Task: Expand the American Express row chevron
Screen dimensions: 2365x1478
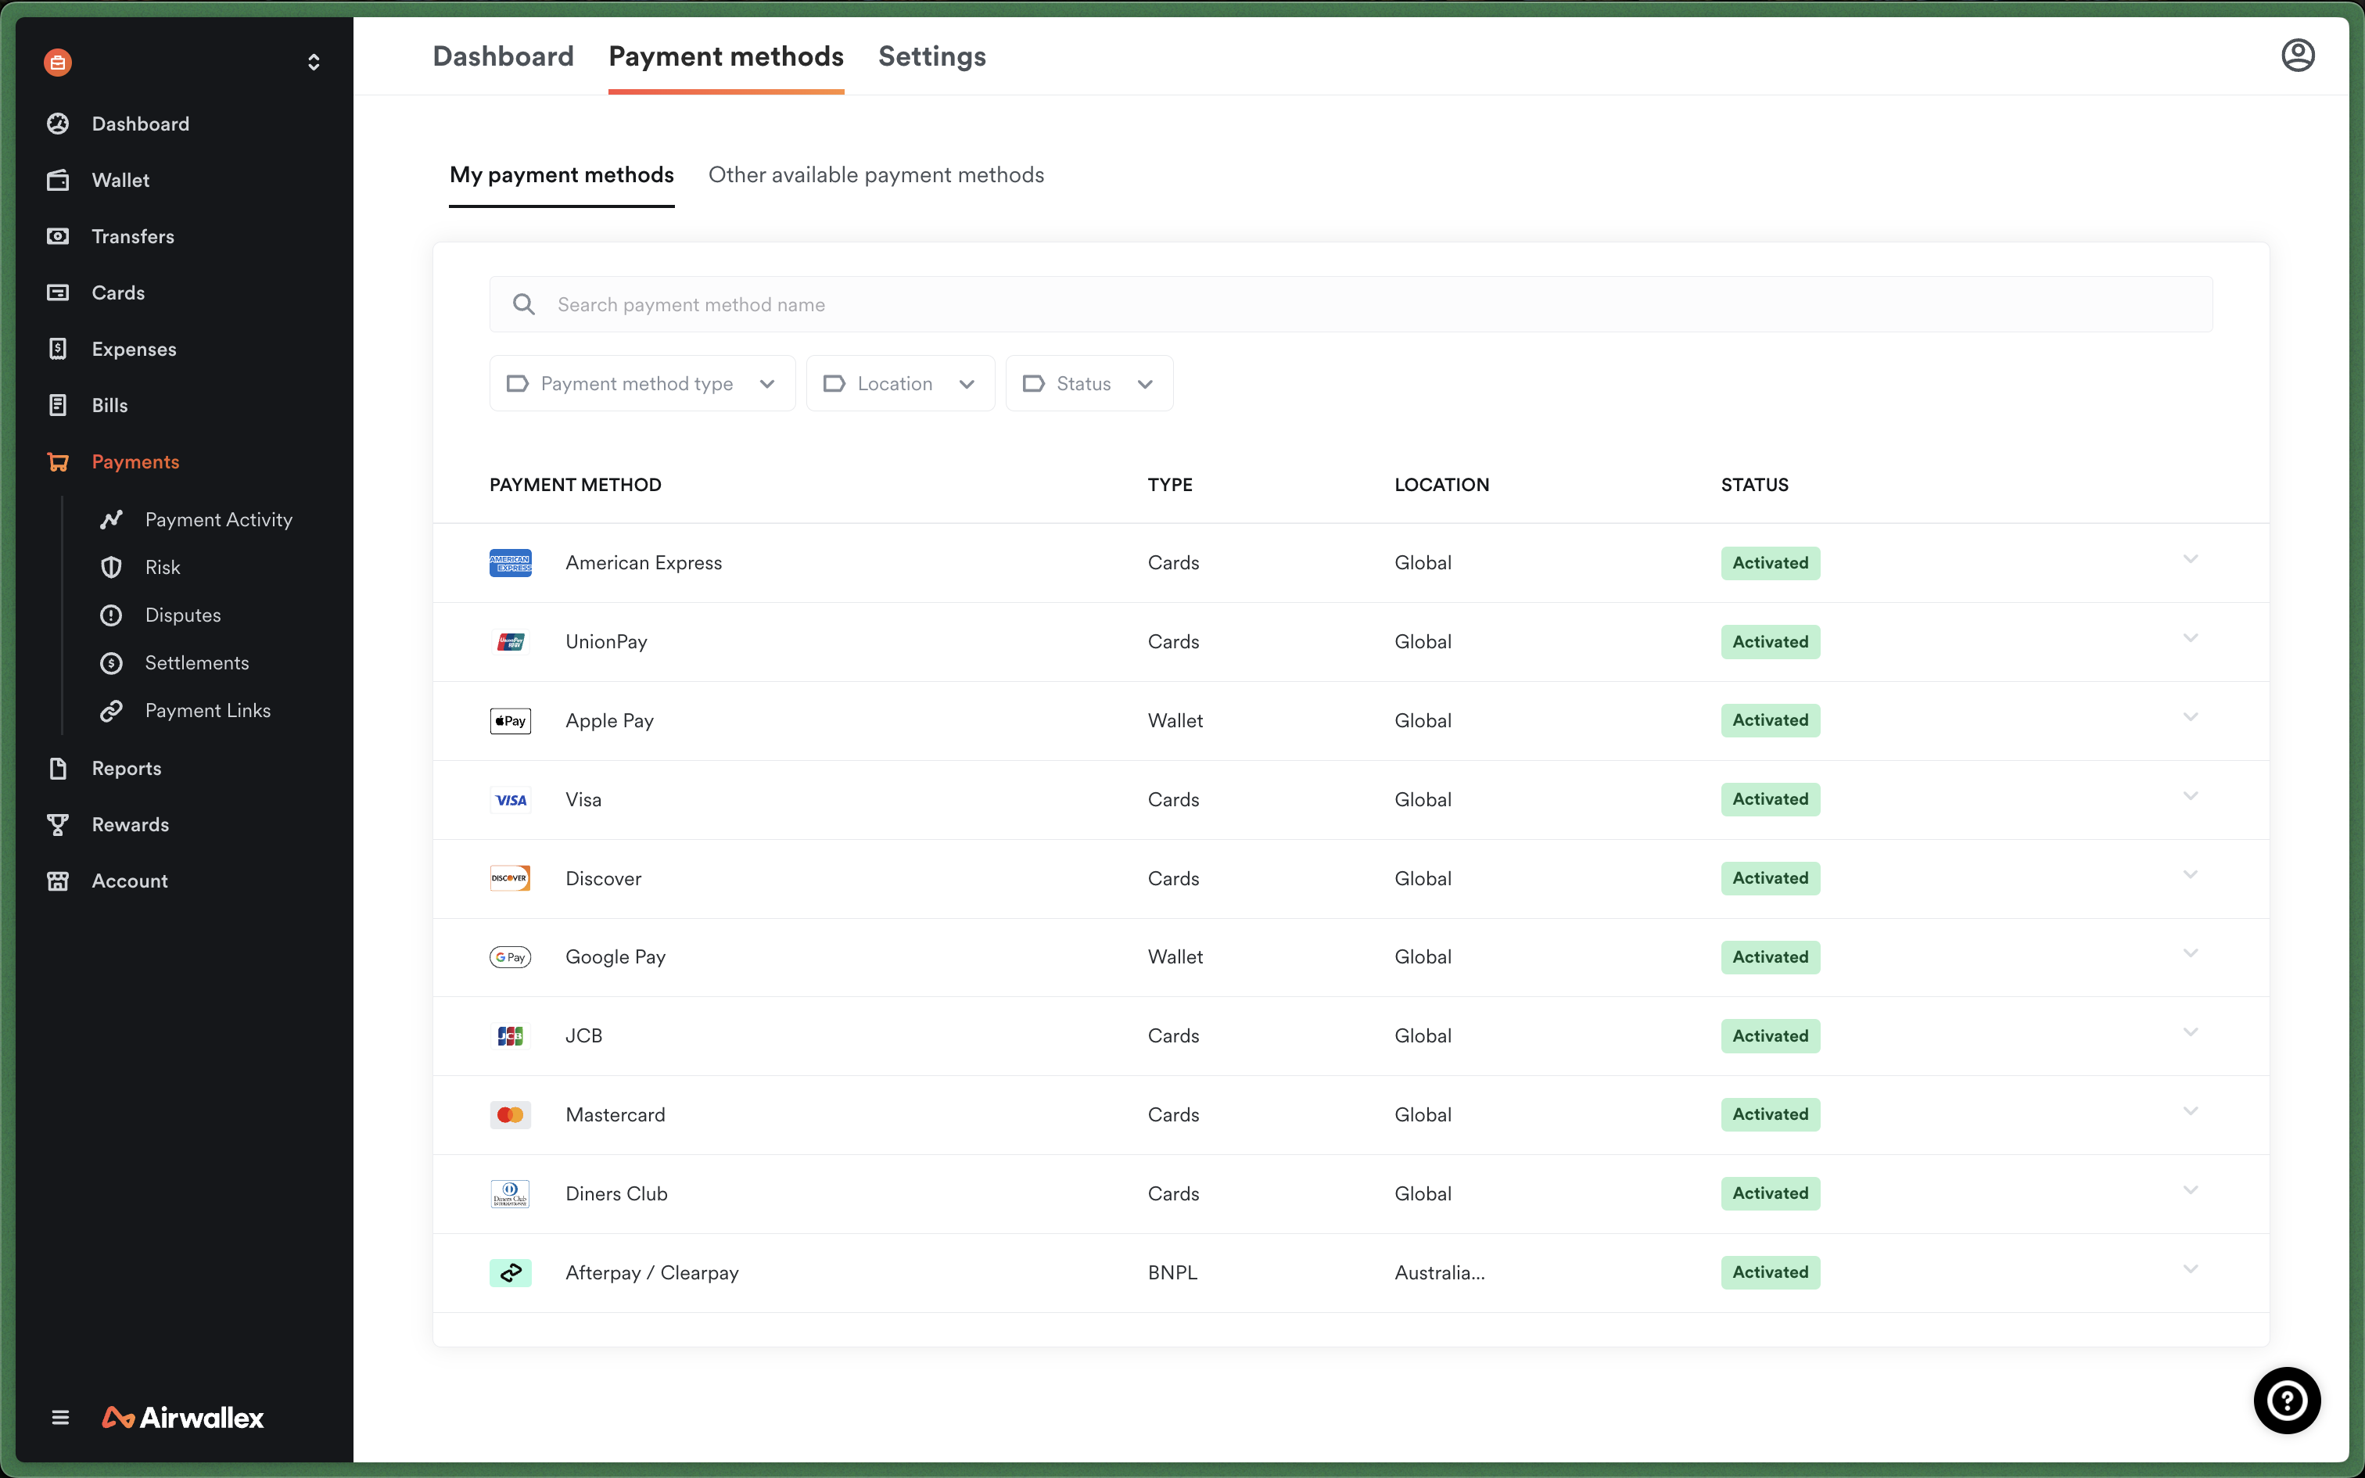Action: pos(2190,559)
